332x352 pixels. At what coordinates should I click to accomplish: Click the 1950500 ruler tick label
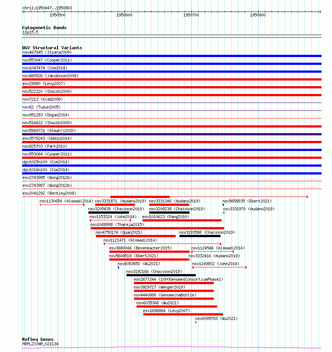coord(57,15)
